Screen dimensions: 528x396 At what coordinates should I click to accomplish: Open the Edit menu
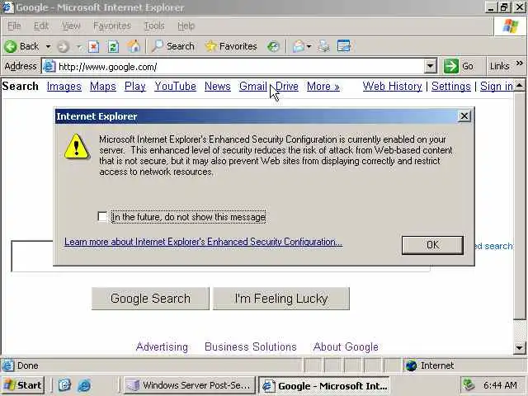pyautogui.click(x=41, y=26)
